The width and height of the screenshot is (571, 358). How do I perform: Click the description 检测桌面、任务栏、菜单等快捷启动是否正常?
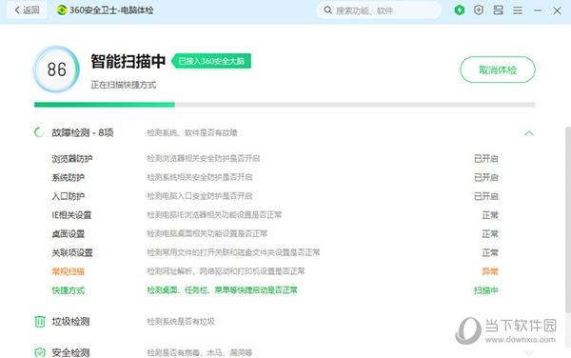click(x=222, y=290)
